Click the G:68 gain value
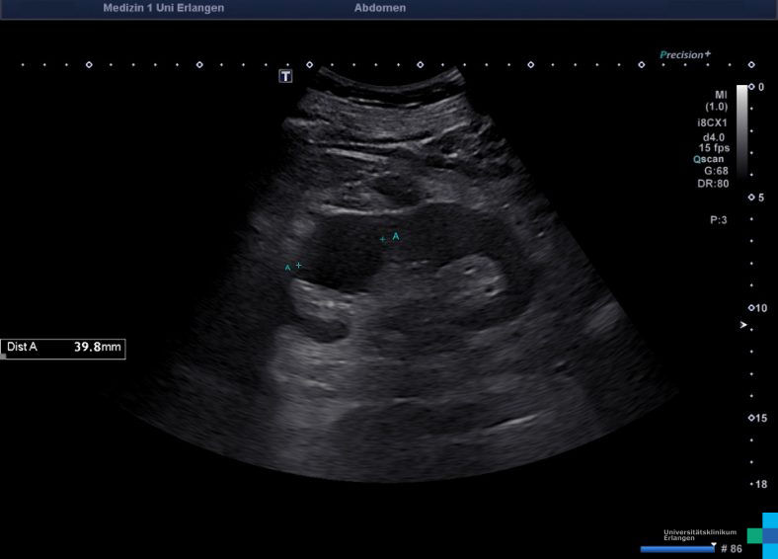Screen dimensions: 778x559 pos(715,171)
